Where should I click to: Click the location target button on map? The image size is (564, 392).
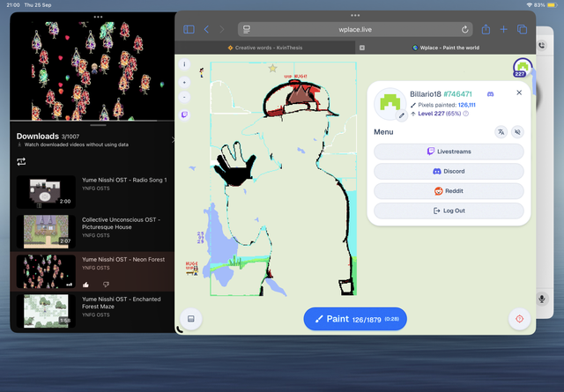coord(519,319)
